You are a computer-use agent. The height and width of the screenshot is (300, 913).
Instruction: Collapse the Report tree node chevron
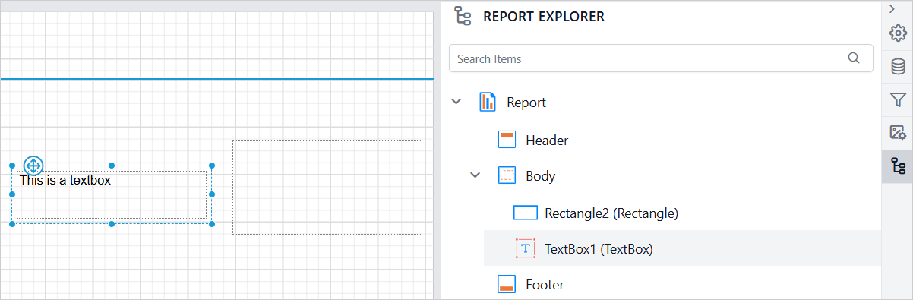click(456, 101)
